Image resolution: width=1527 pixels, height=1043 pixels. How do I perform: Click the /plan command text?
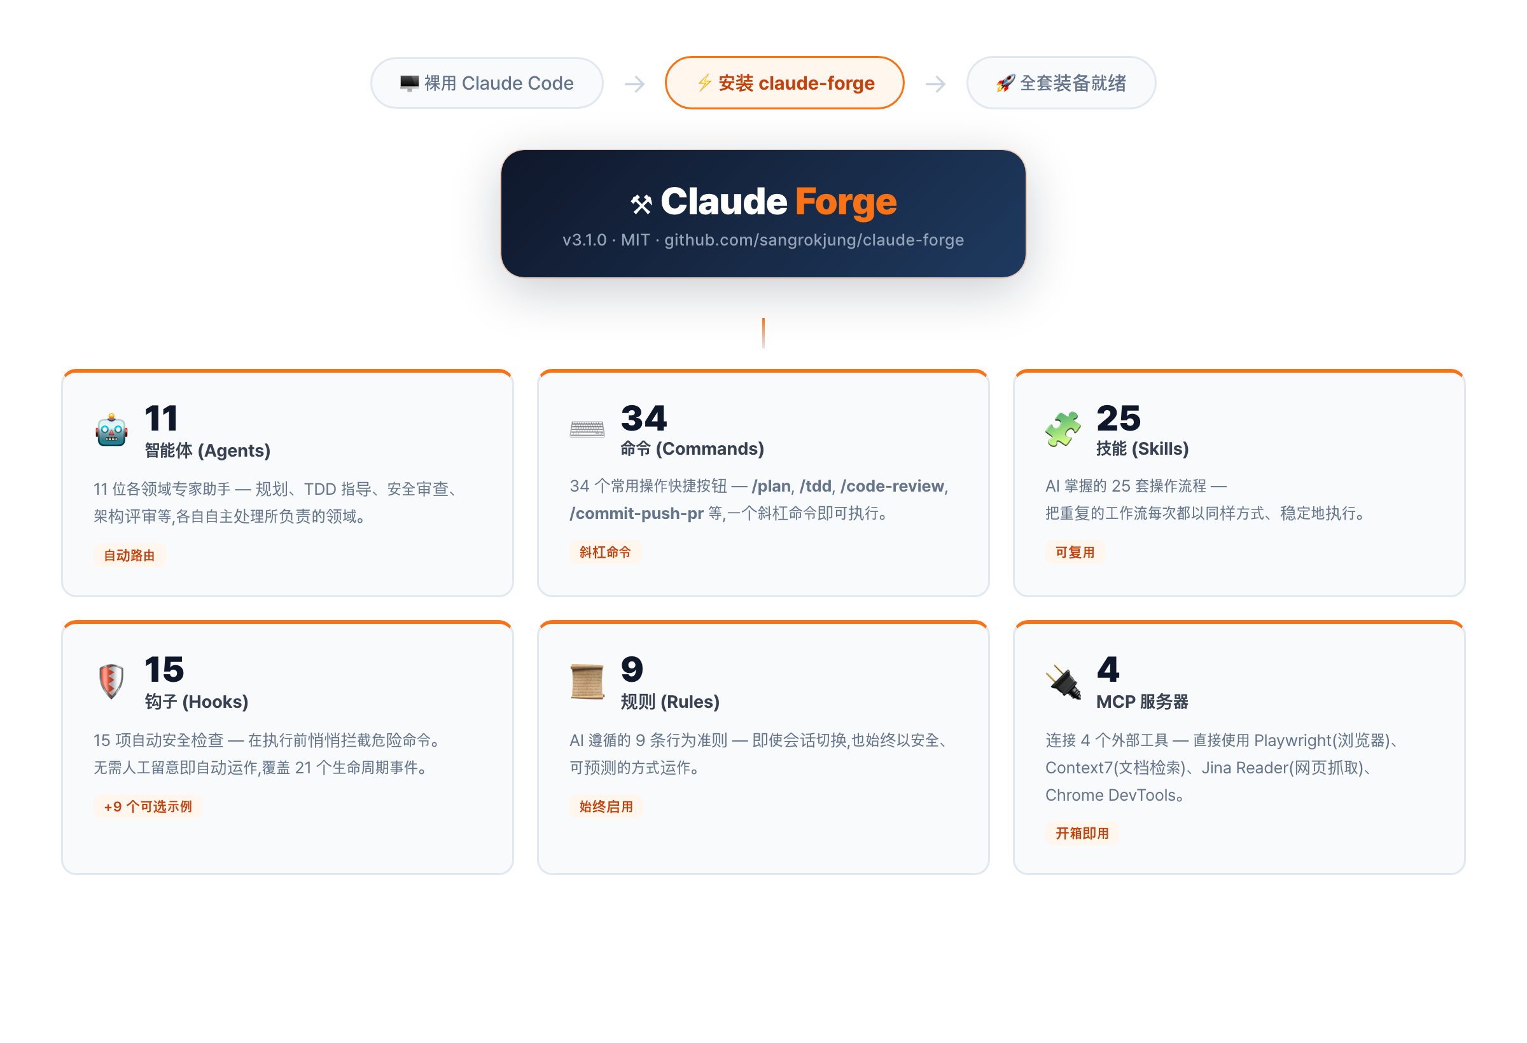pos(771,486)
